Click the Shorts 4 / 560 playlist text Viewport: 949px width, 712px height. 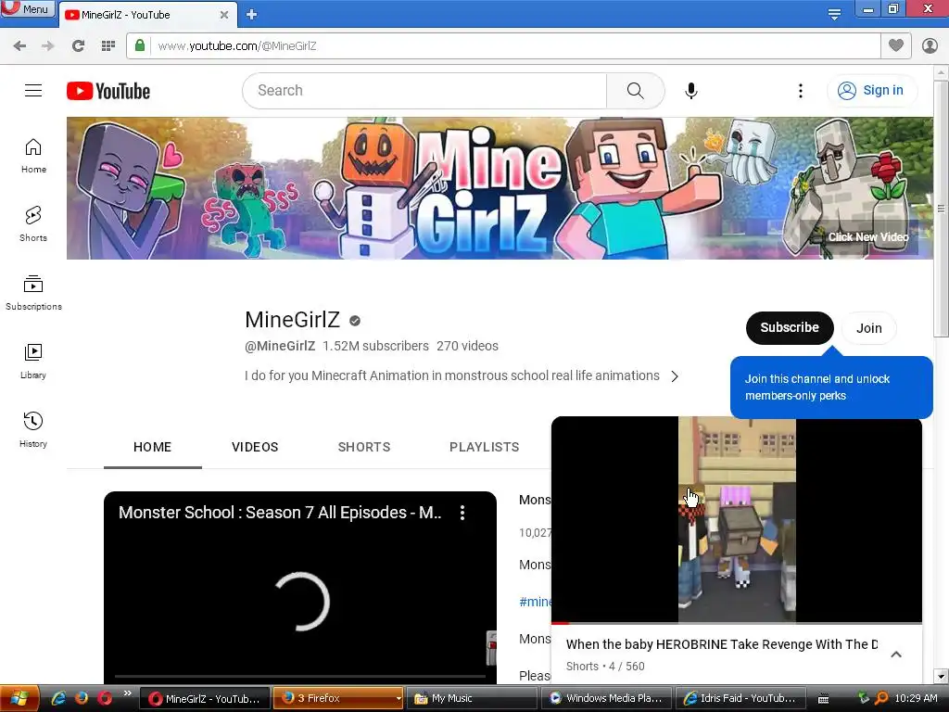605,666
